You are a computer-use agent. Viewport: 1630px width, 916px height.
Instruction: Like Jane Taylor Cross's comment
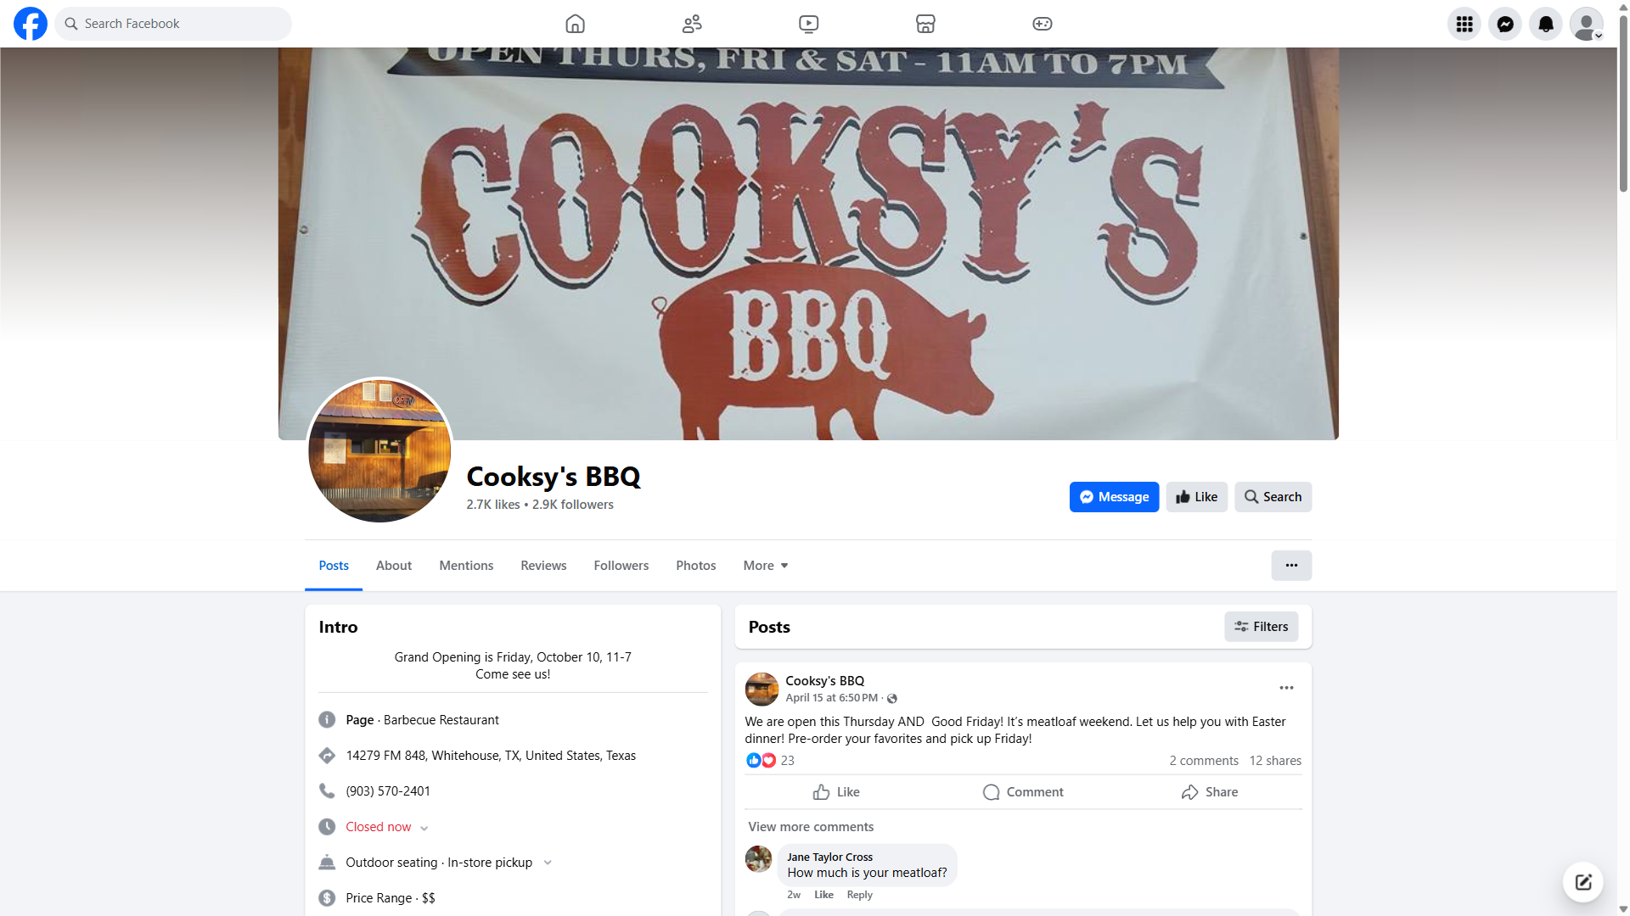coord(823,895)
